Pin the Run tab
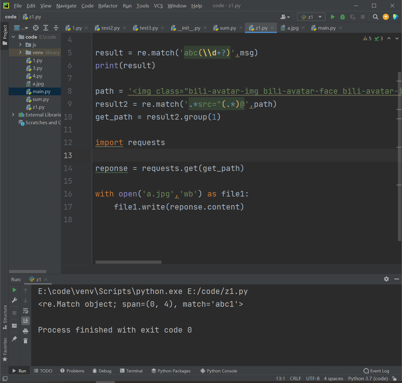402x383 pixels. tap(14, 338)
